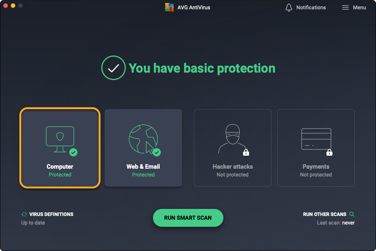Close the AVG window with red button
Image resolution: width=376 pixels, height=251 pixels.
(6, 6)
